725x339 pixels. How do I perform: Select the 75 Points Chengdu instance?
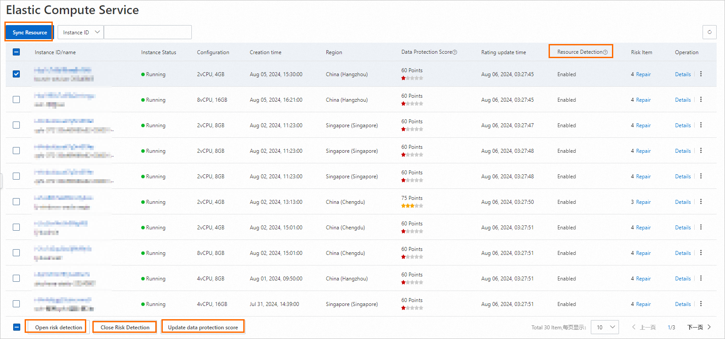(16, 202)
